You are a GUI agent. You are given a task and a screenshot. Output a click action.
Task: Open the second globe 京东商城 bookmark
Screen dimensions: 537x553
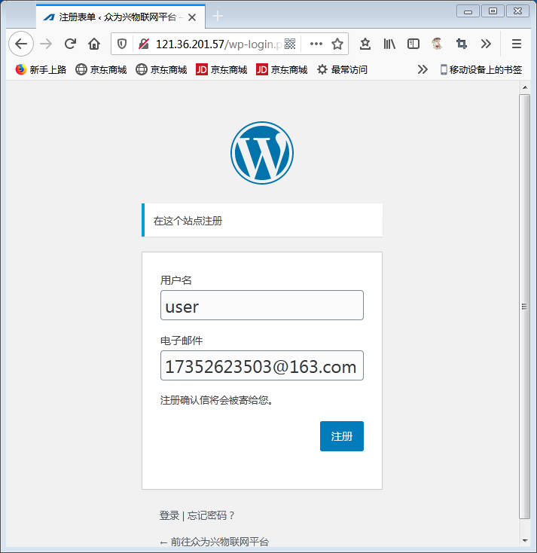click(x=161, y=69)
